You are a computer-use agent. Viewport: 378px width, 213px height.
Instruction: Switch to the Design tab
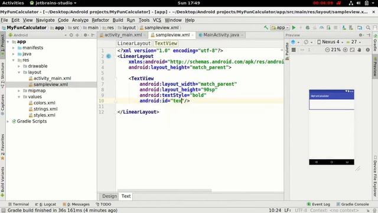pyautogui.click(x=109, y=196)
